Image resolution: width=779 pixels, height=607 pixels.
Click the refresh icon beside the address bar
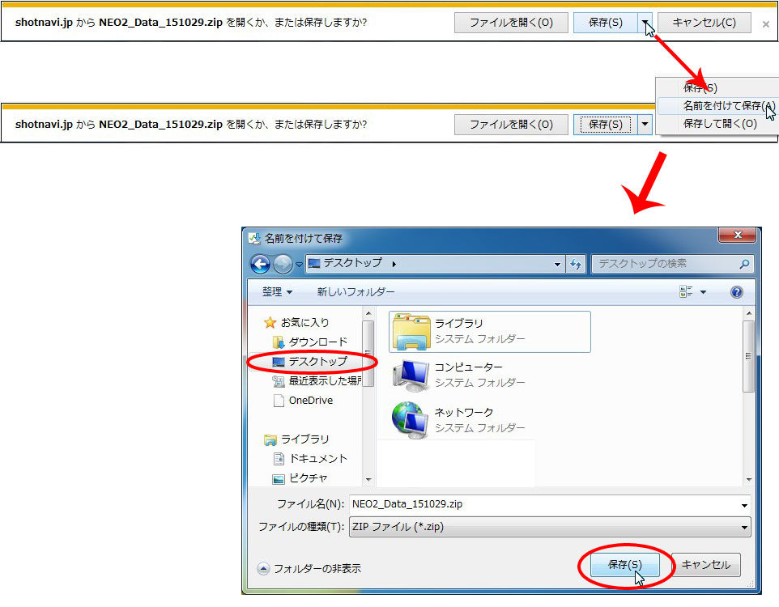(576, 264)
